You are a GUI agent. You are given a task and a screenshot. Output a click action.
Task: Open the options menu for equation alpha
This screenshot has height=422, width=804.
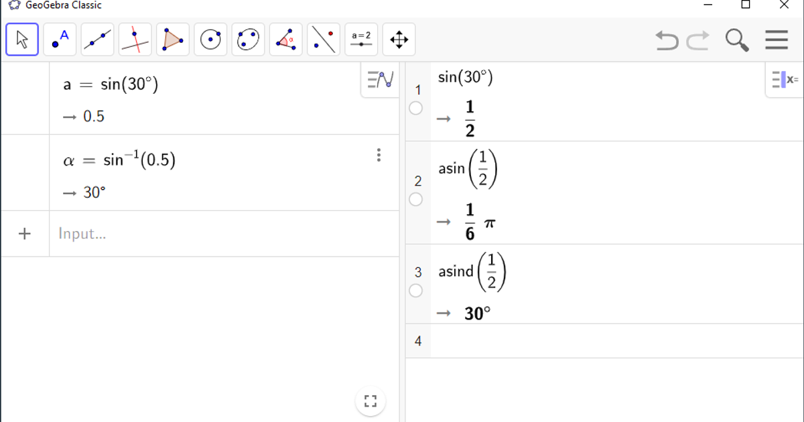379,155
